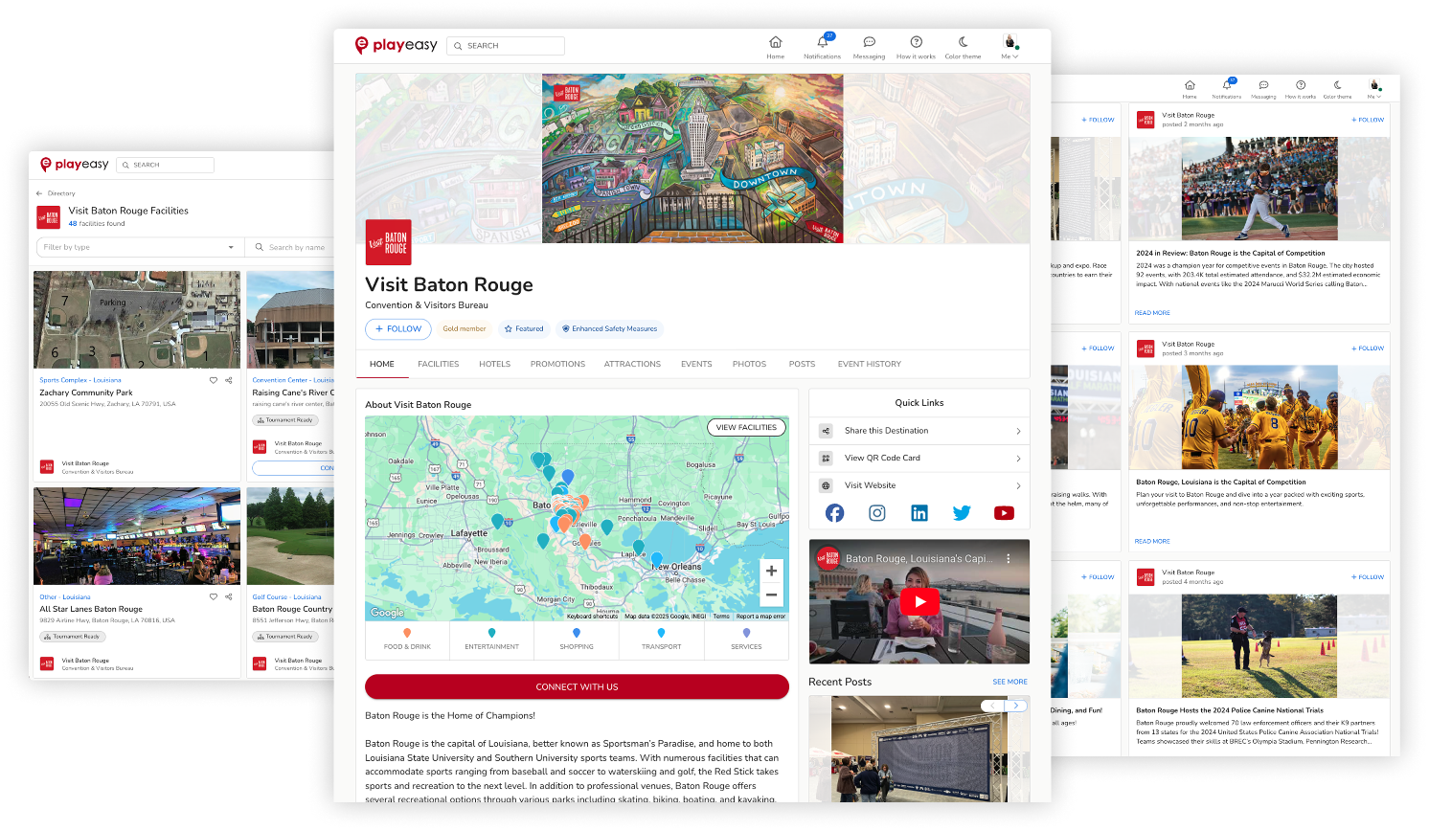Share Zachary Community Park icon
This screenshot has height=831, width=1429.
pos(229,380)
